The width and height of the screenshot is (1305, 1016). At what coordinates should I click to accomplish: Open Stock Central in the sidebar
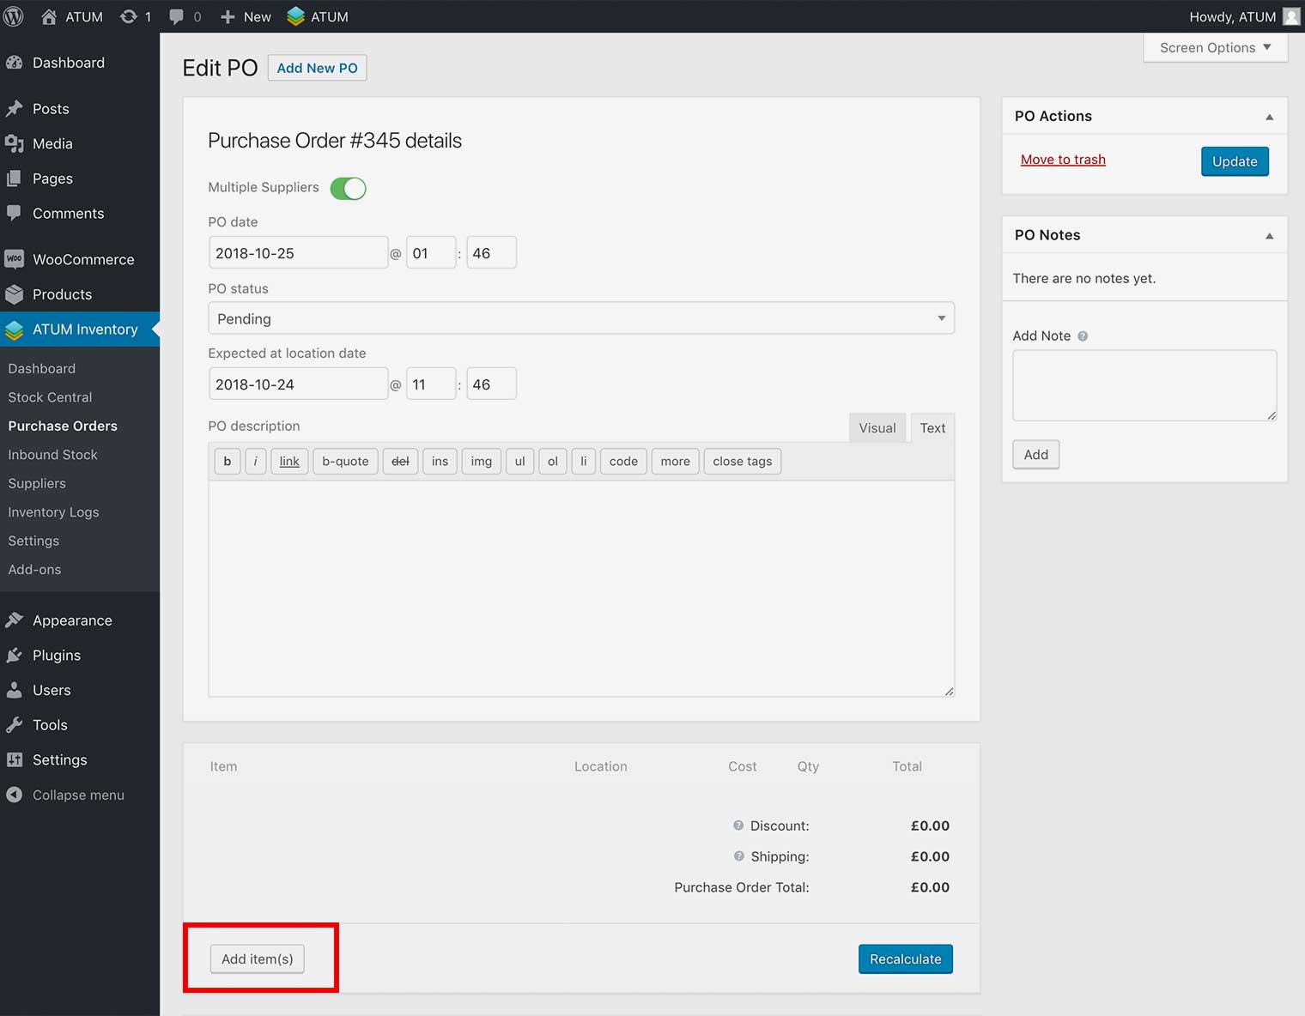point(50,397)
